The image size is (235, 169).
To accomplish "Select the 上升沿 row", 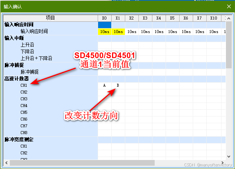I will pos(51,45).
